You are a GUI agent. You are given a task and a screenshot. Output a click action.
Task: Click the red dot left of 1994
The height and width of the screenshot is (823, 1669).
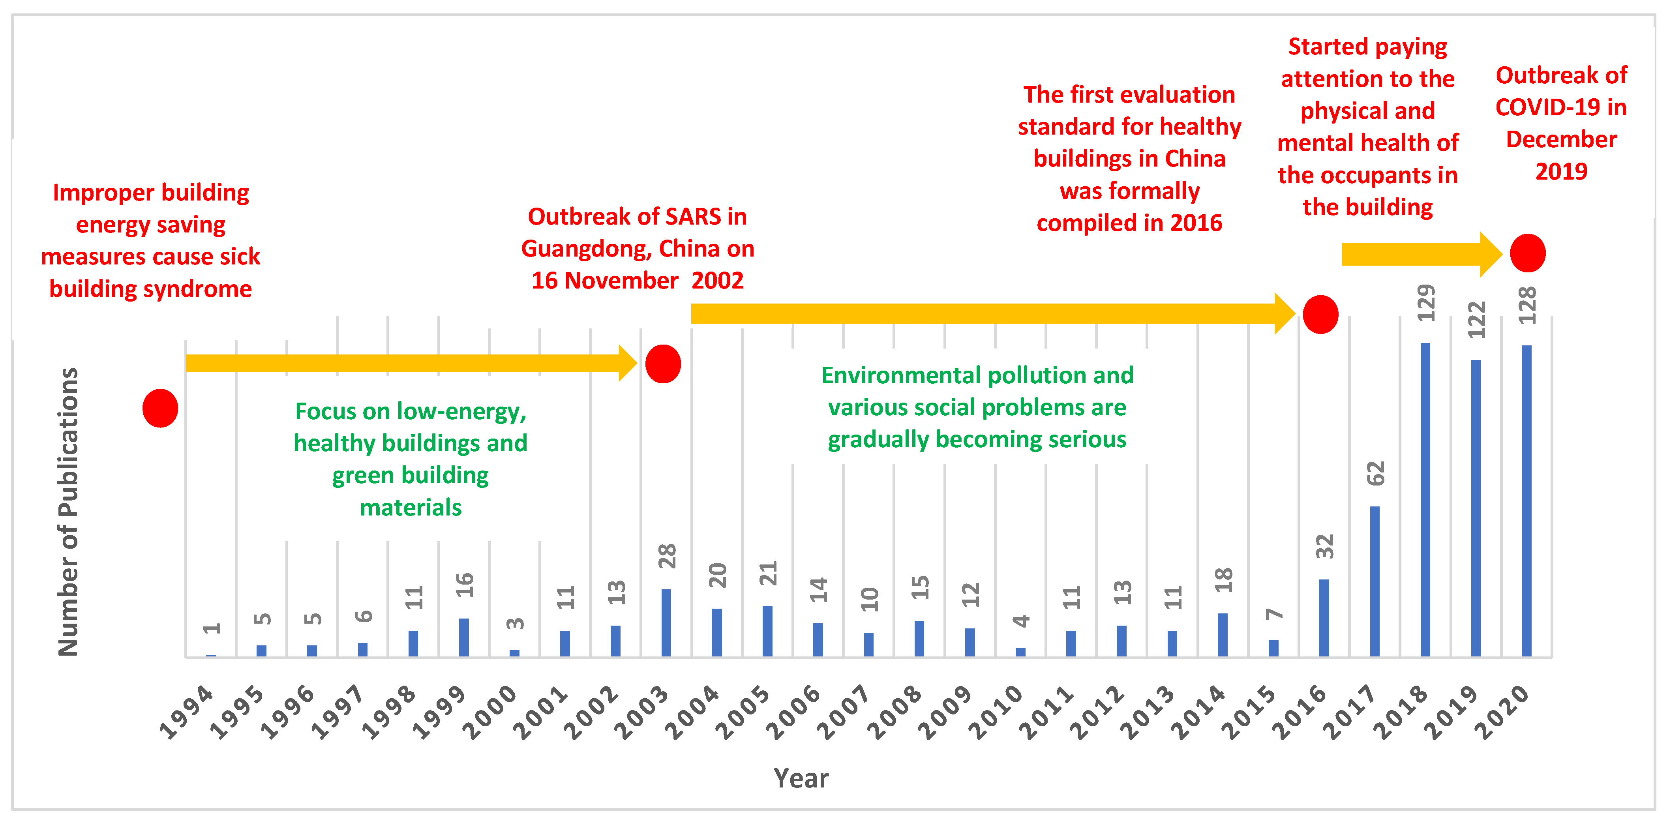pyautogui.click(x=160, y=408)
